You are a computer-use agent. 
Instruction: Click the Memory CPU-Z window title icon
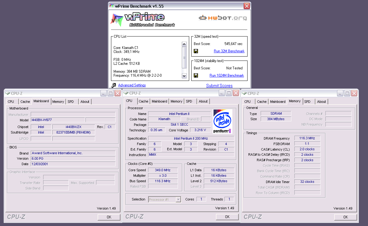coord(244,93)
